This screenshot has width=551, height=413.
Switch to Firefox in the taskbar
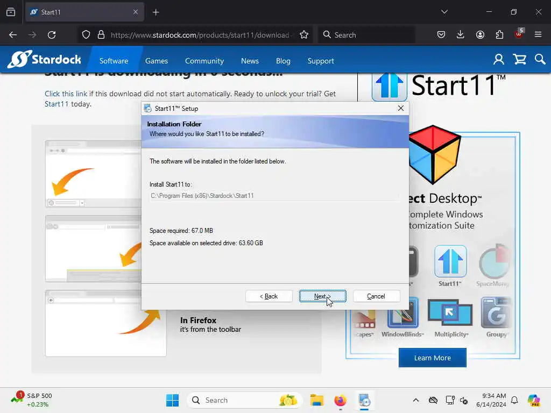[x=340, y=400]
